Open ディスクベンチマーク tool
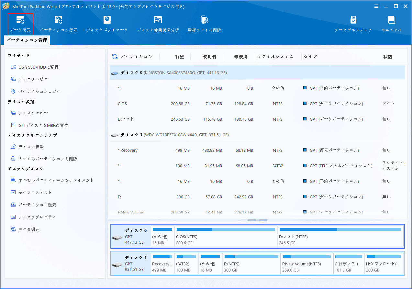 click(x=107, y=24)
